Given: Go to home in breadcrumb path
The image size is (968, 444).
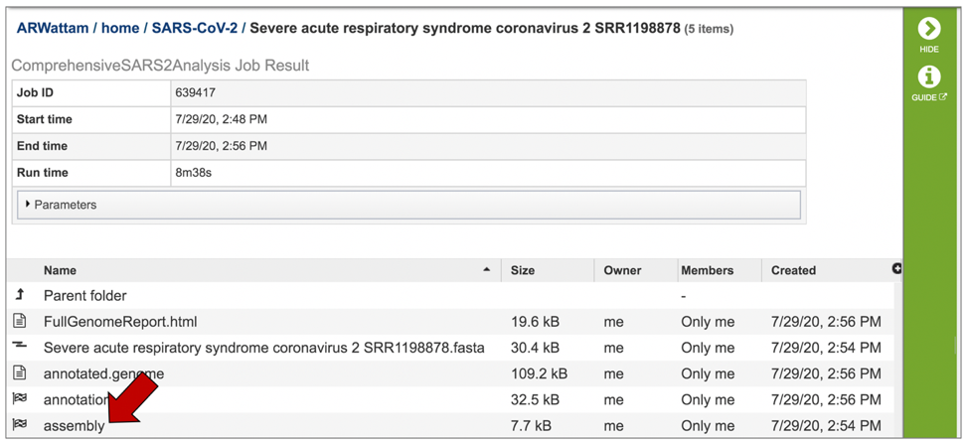Looking at the screenshot, I should click(119, 29).
